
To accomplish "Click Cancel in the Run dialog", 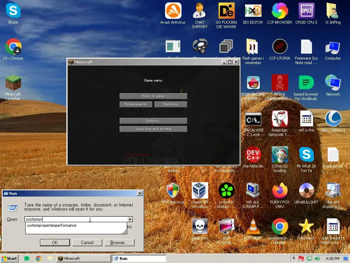I will click(87, 242).
